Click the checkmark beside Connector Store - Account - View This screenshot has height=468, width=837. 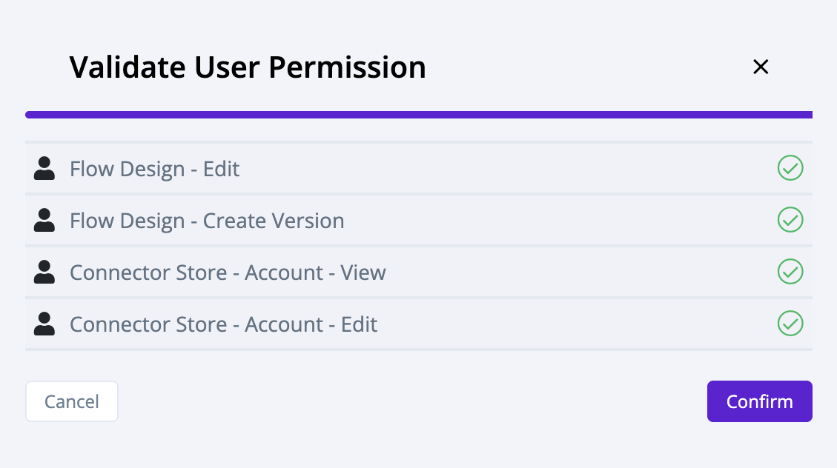pos(790,272)
